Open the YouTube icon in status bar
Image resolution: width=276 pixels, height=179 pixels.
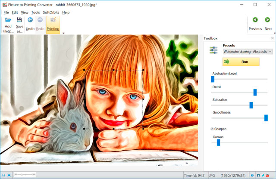tap(268, 175)
